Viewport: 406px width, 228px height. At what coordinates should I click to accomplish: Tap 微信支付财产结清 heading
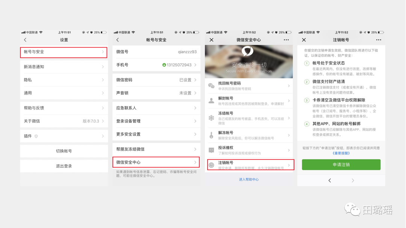pyautogui.click(x=328, y=82)
